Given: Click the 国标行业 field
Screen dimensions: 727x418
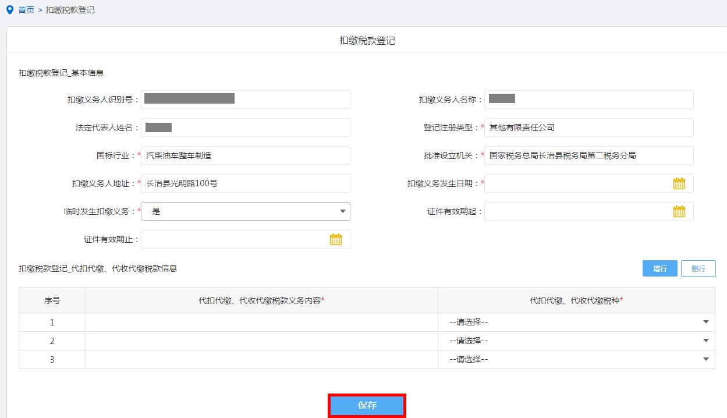Looking at the screenshot, I should pos(246,155).
